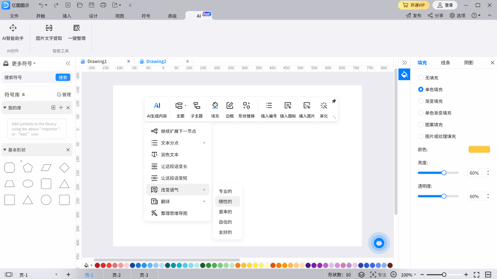The image size is (497, 279).
Task: Choose 随性的 tone option
Action: pyautogui.click(x=226, y=201)
